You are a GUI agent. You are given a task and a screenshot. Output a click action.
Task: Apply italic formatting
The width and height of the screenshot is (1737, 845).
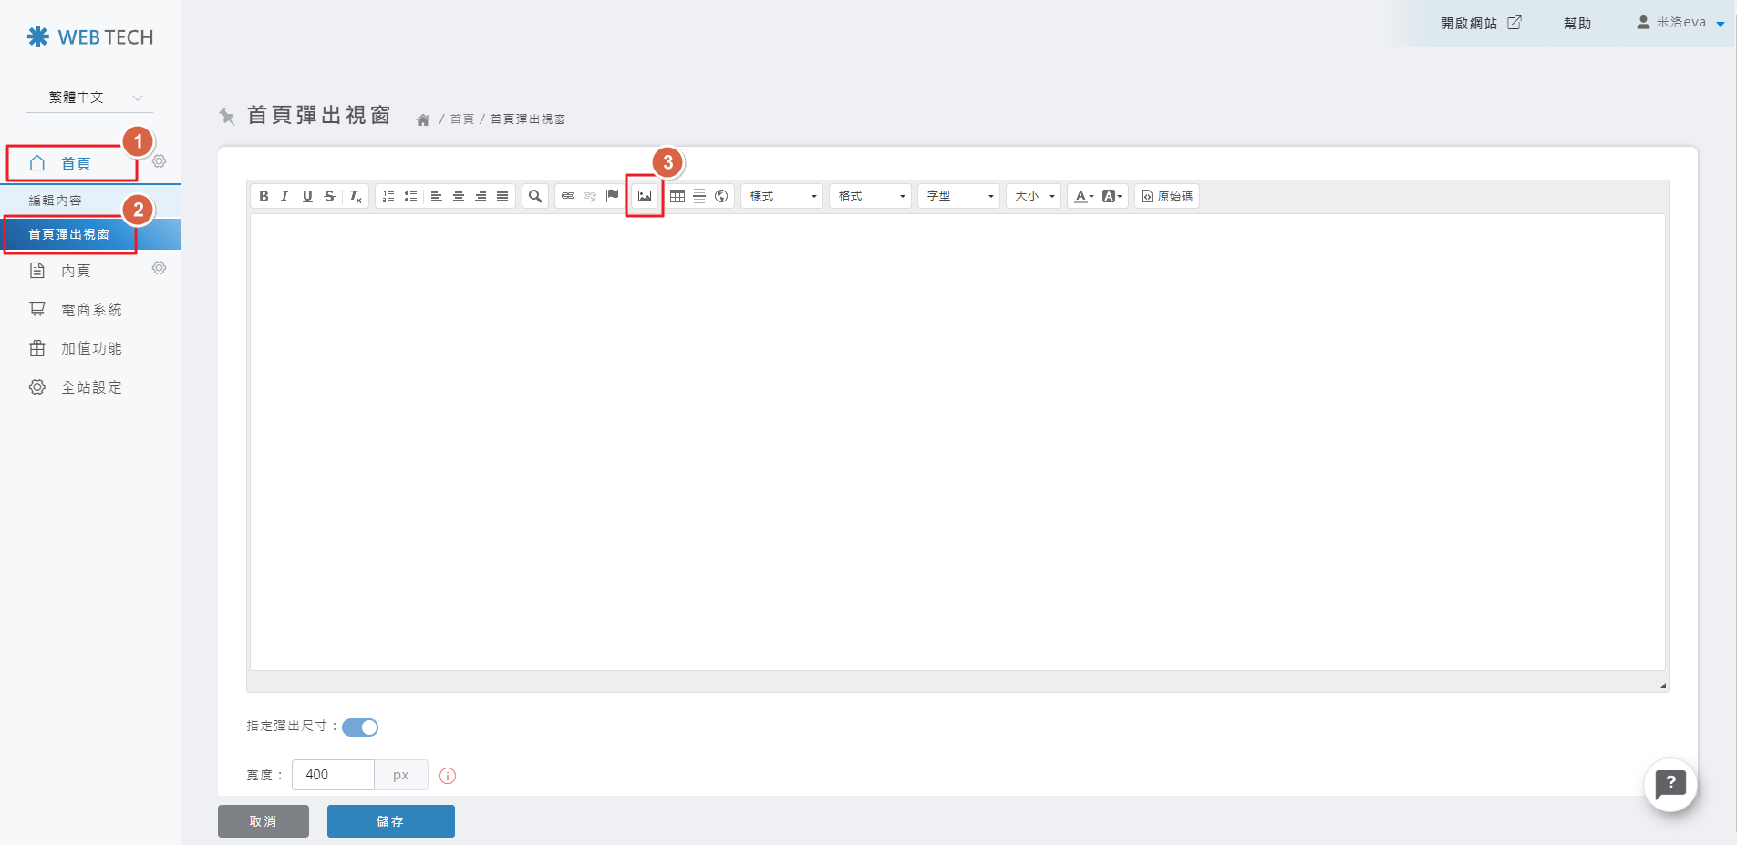point(284,196)
